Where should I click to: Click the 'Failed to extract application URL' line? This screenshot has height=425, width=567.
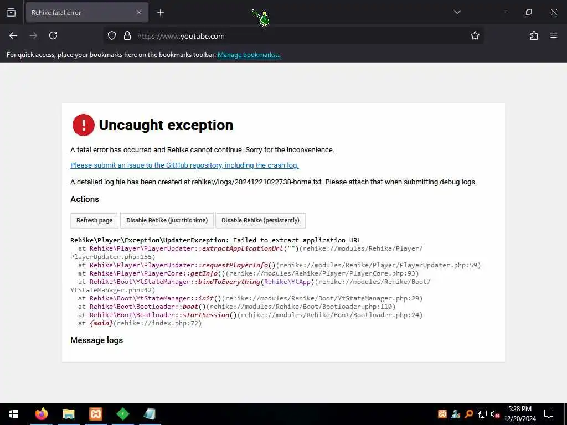pos(215,240)
